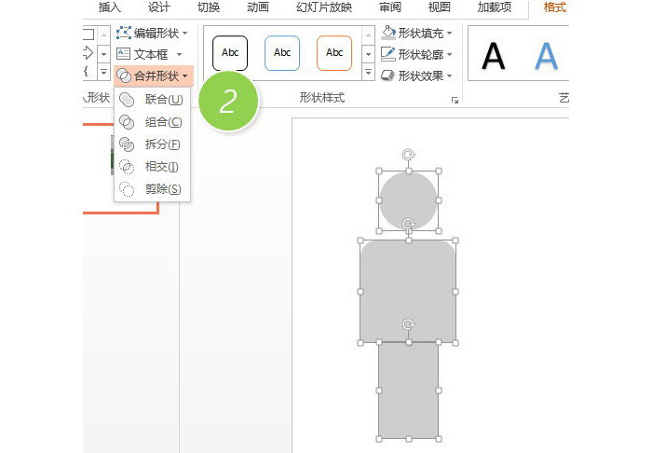The height and width of the screenshot is (453, 652).
Task: Select the 格式 tab
Action: click(x=555, y=7)
